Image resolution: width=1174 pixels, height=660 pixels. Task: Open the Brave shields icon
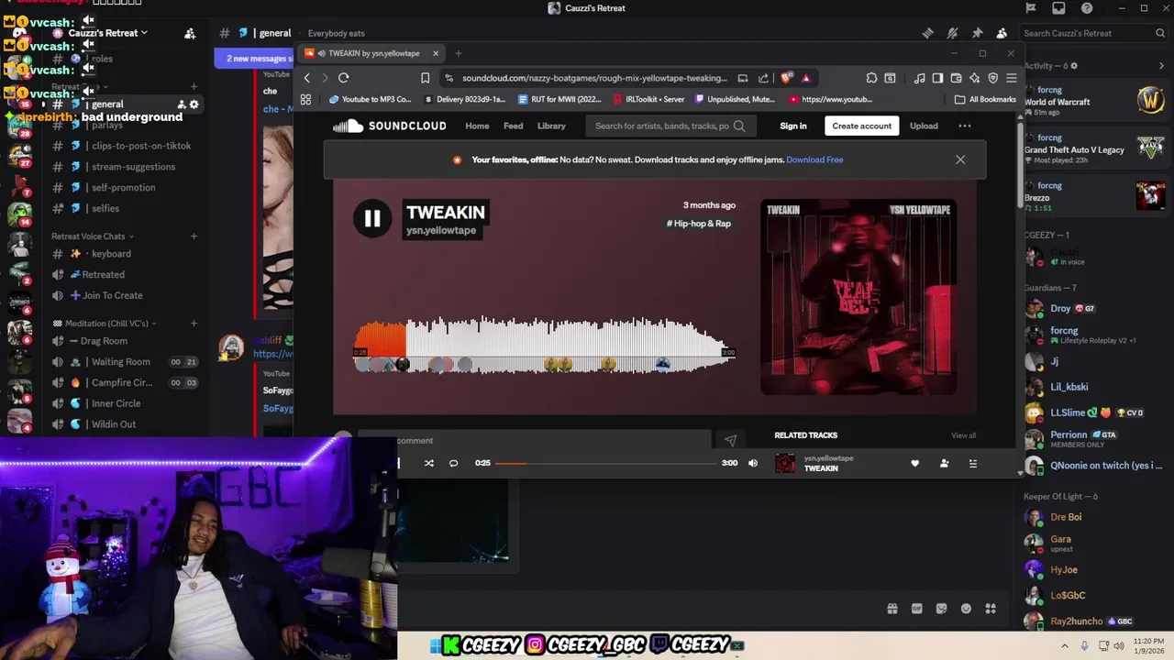(786, 78)
